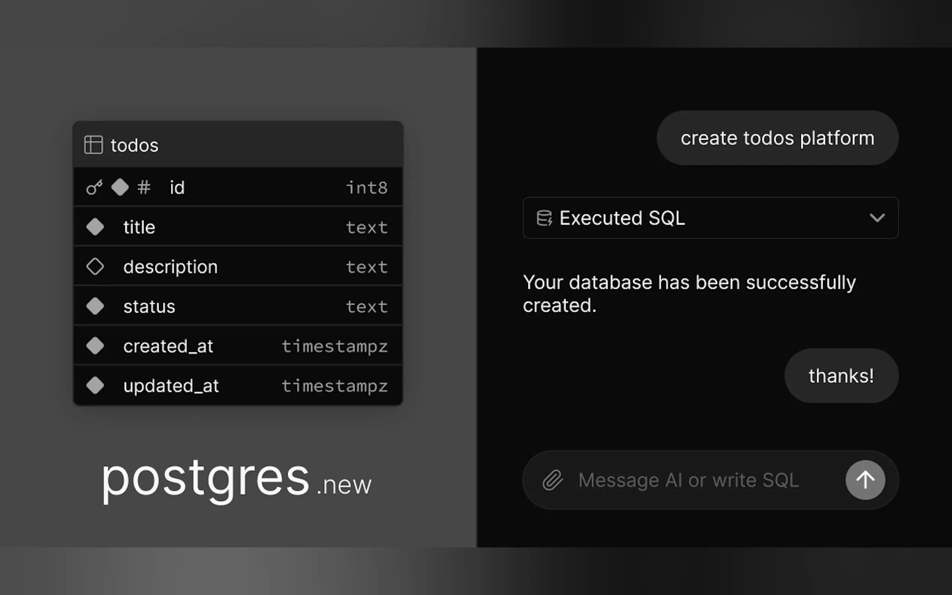952x595 pixels.
Task: Click the primary key icon on id row
Action: 94,187
